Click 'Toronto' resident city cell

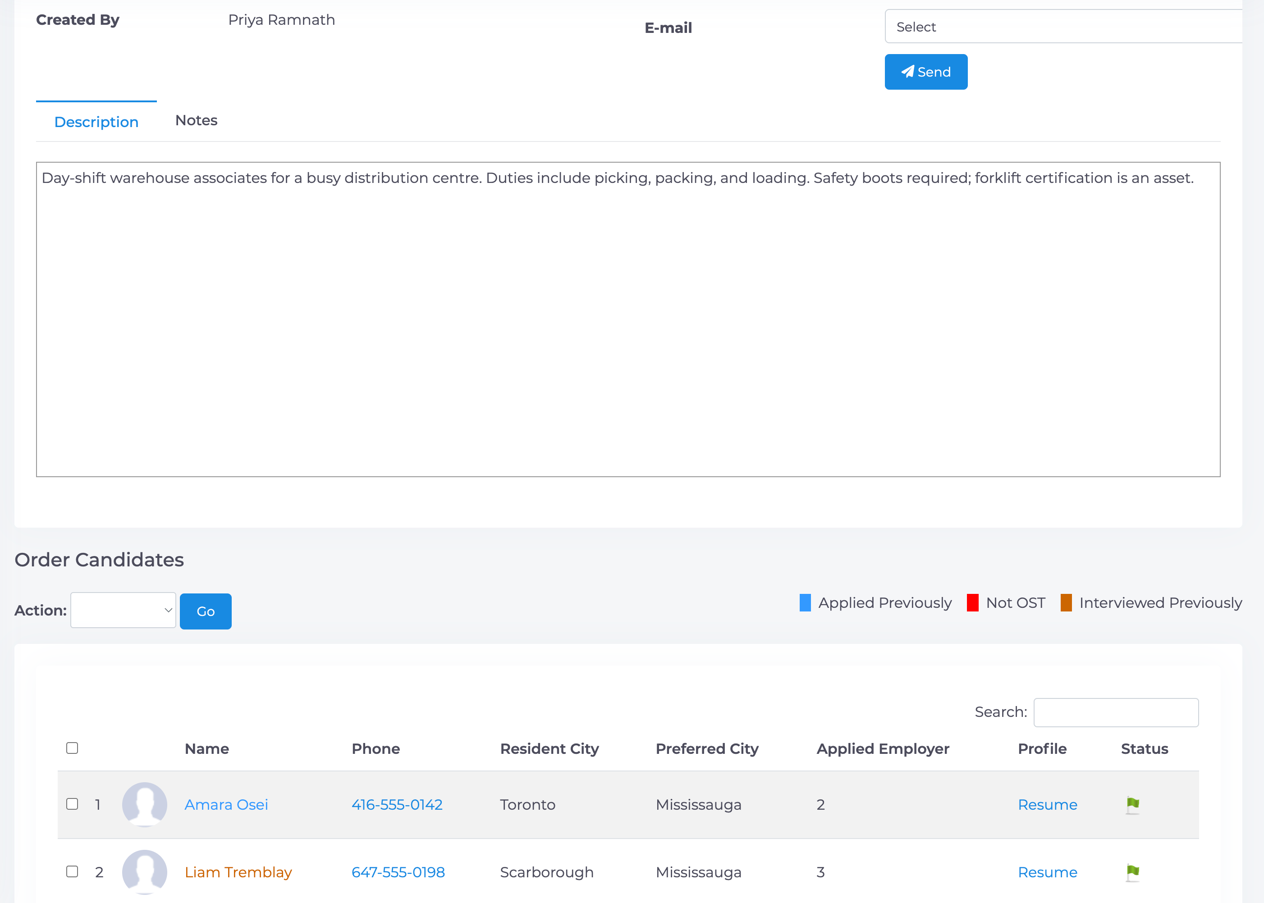click(x=528, y=805)
